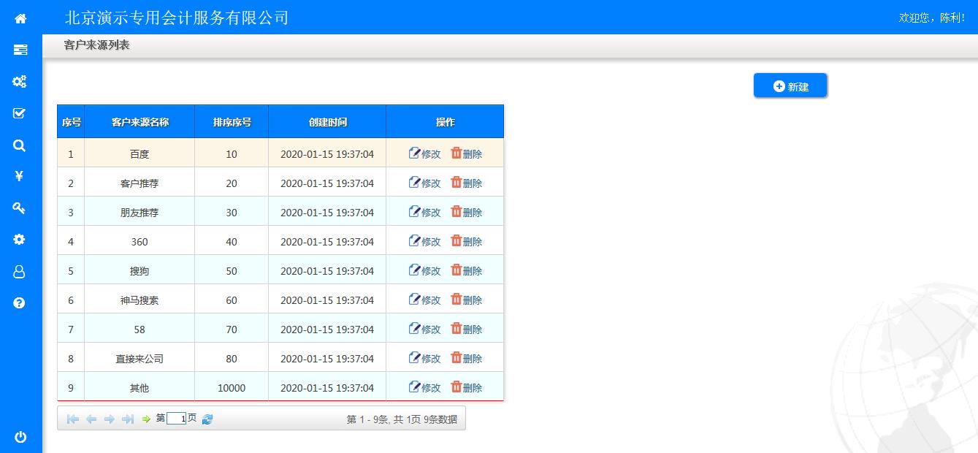Image resolution: width=978 pixels, height=453 pixels.
Task: Click the 创建时间 column header
Action: [x=327, y=122]
